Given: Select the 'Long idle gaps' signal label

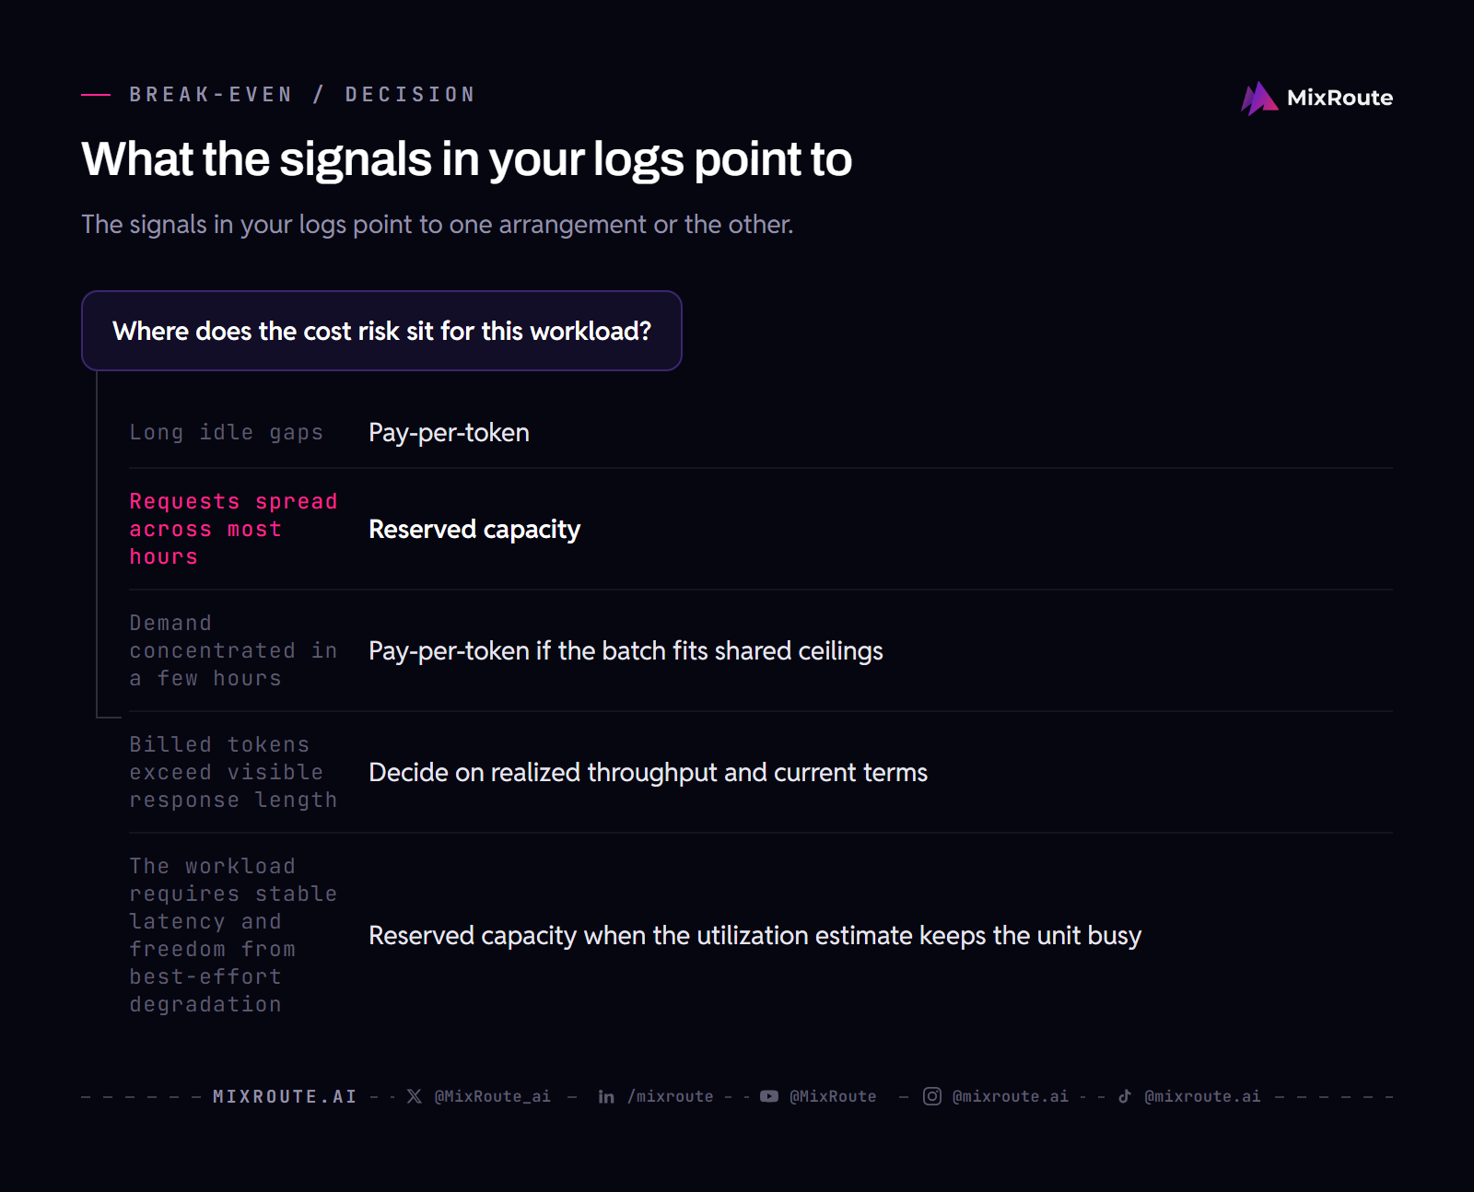Looking at the screenshot, I should pos(227,432).
